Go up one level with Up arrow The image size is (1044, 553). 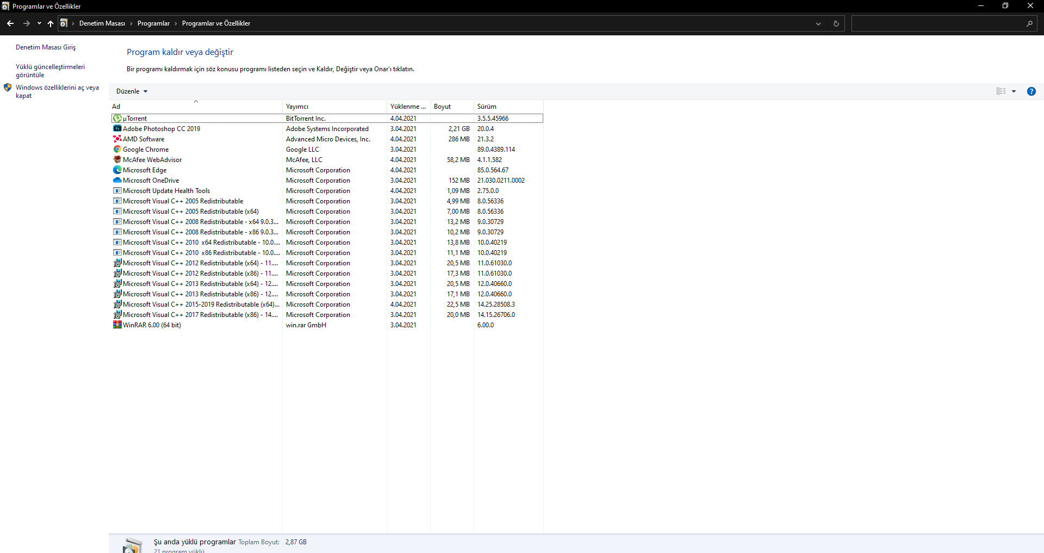pos(51,23)
